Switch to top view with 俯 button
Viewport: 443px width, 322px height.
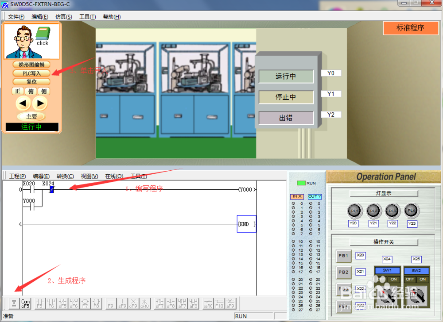(x=31, y=91)
